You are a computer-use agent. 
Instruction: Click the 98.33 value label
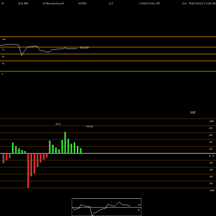click(x=89, y=127)
